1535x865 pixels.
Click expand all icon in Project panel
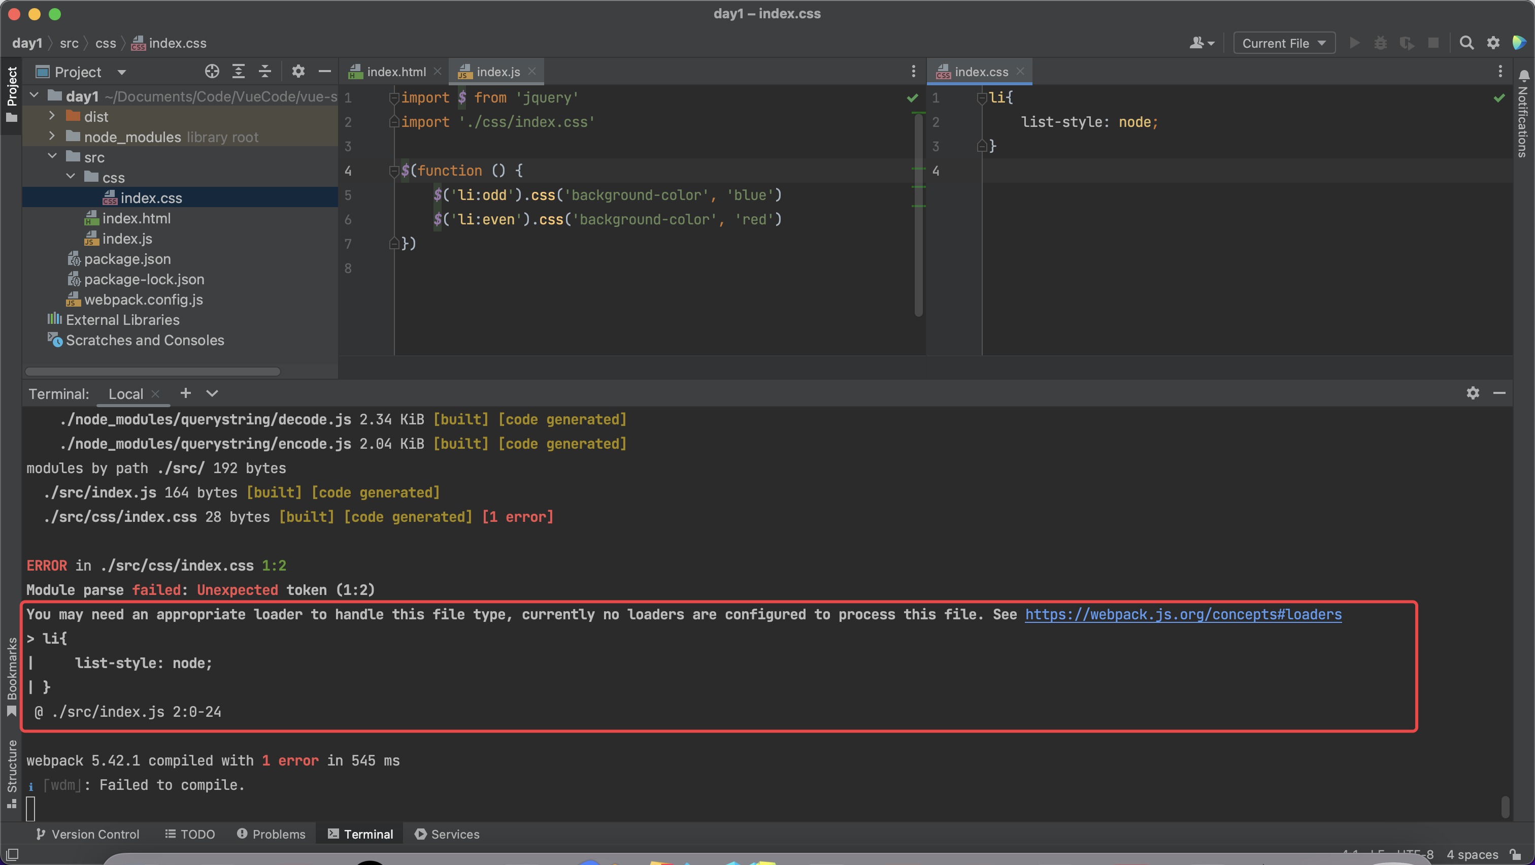[239, 72]
